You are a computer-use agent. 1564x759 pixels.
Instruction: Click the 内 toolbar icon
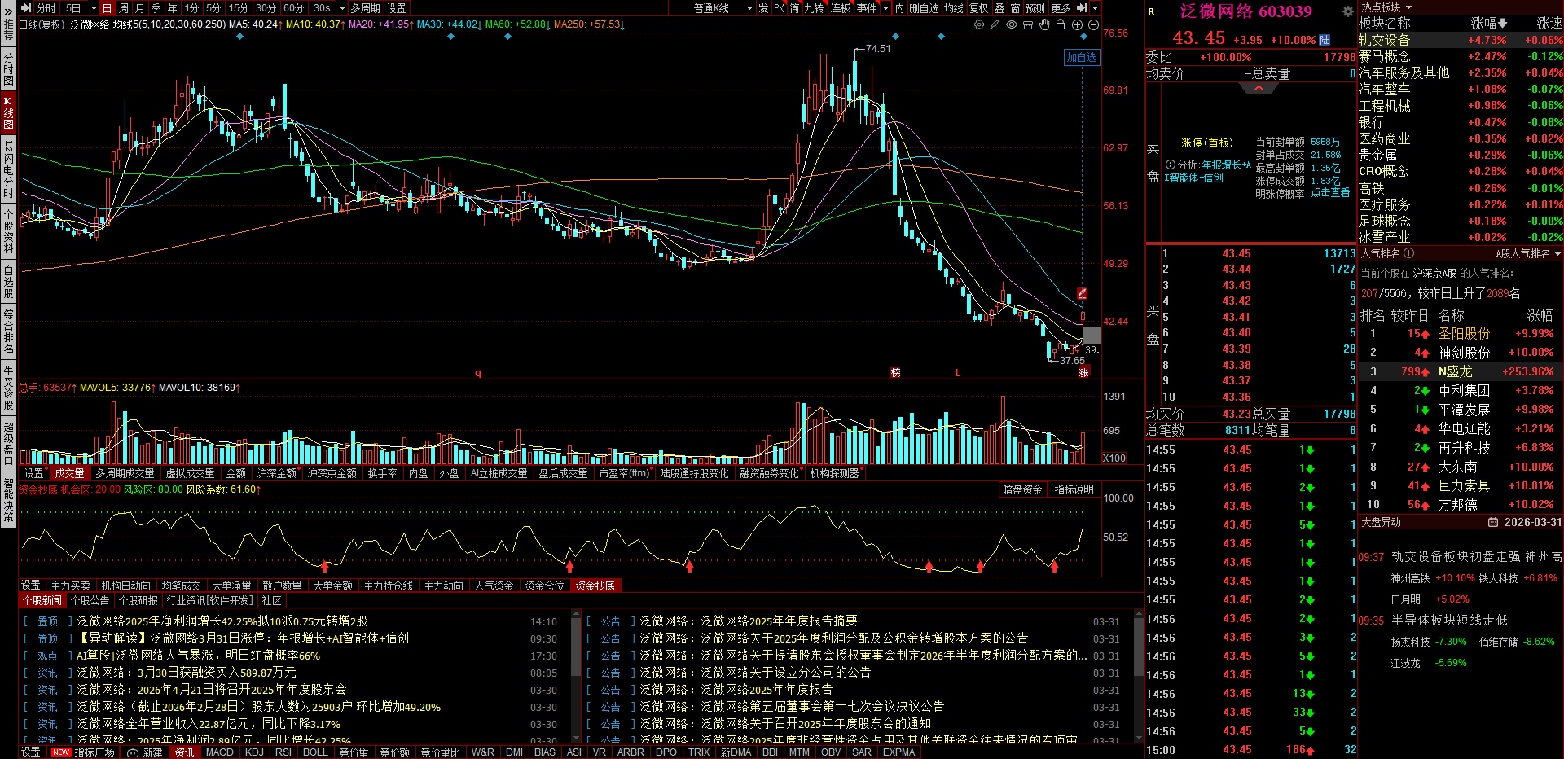[x=899, y=8]
